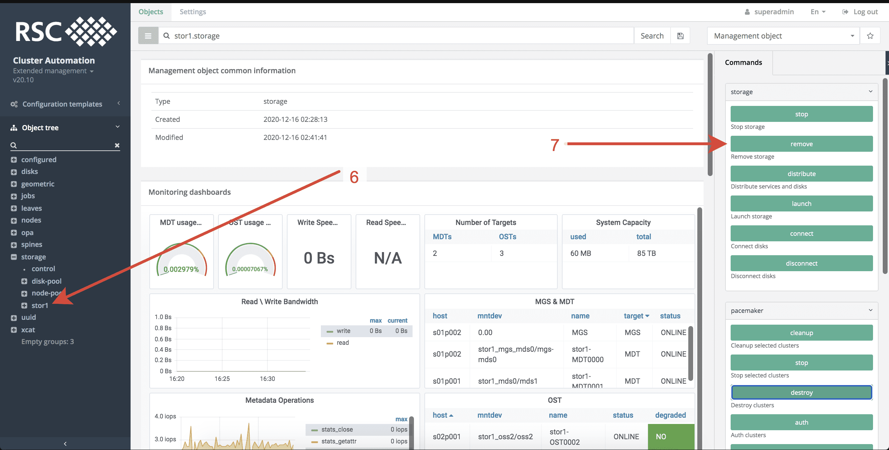Screen dimensions: 889x450
Task: Expand the disk-pool tree node
Action: tap(24, 281)
